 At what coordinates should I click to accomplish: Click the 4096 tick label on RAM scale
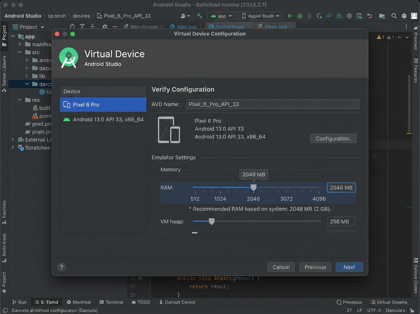pos(319,199)
